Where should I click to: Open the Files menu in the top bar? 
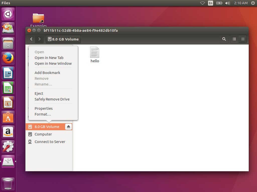point(6,3)
